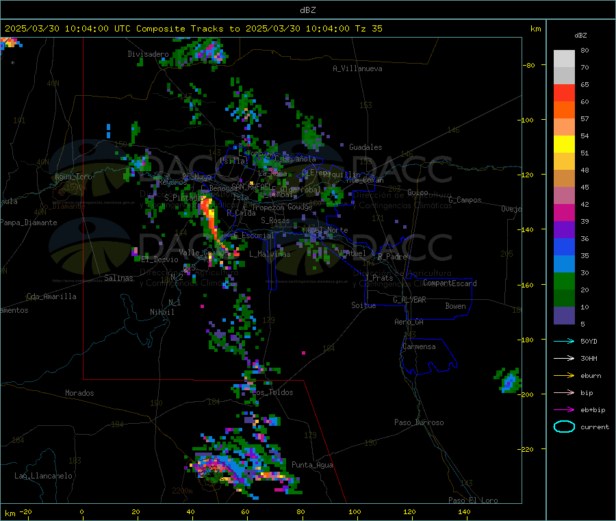
Task: Click the dBZ title at top
Action: [307, 10]
